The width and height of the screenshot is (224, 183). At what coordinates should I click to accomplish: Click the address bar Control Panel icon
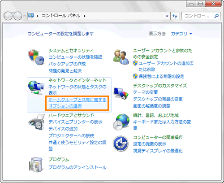(x=31, y=16)
